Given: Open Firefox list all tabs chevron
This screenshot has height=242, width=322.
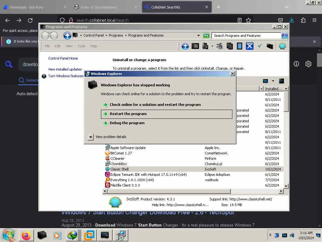Looking at the screenshot, I should (286, 7).
